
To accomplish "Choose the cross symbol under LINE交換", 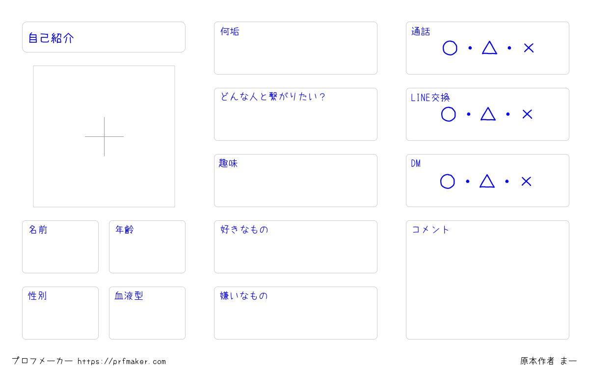I will tap(527, 114).
